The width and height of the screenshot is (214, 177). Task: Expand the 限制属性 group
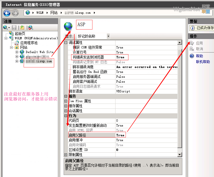coord(66,155)
